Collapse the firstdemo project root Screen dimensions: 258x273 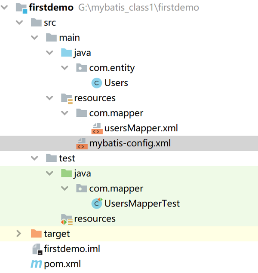(5, 8)
